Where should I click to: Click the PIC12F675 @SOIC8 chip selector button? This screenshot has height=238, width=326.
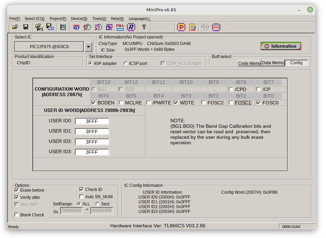pyautogui.click(x=49, y=47)
